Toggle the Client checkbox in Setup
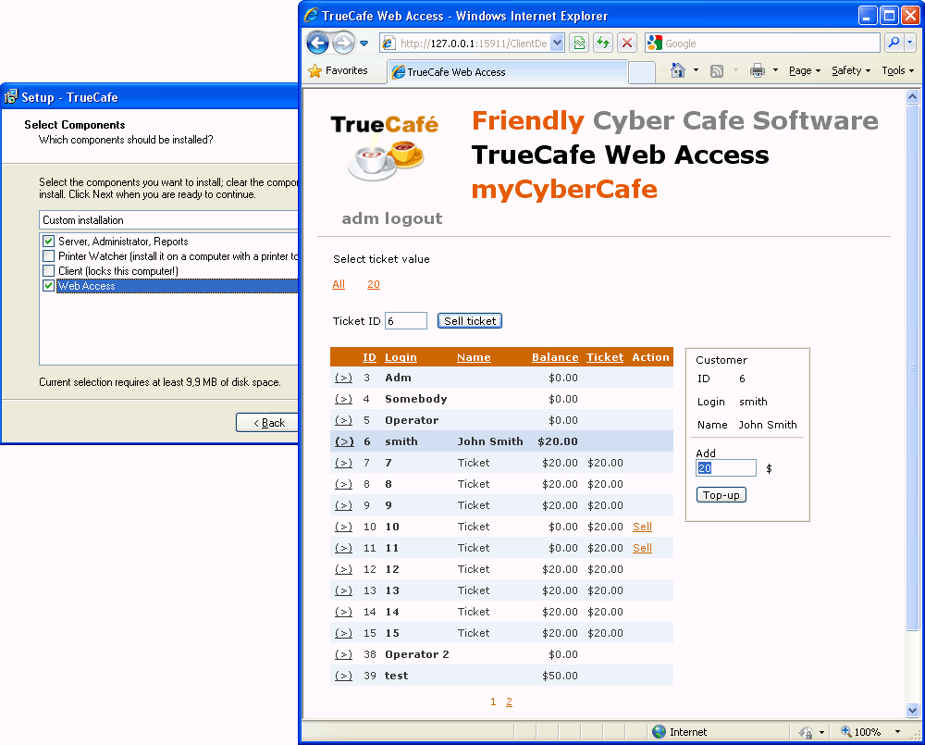The image size is (925, 745). tap(49, 271)
